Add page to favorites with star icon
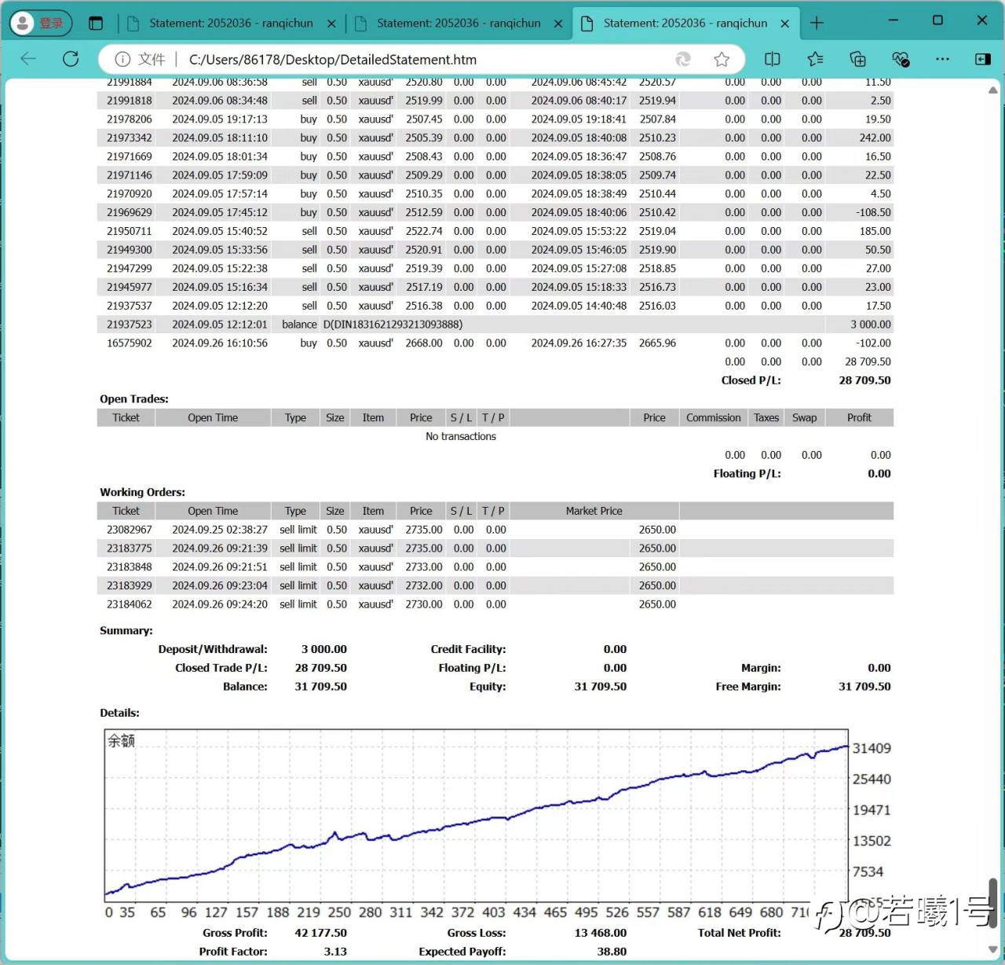This screenshot has width=1005, height=965. click(x=722, y=59)
